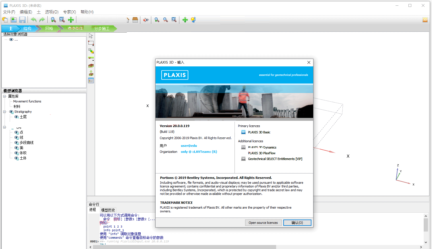
Task: Redo action with green right arrow
Action: [x=42, y=20]
